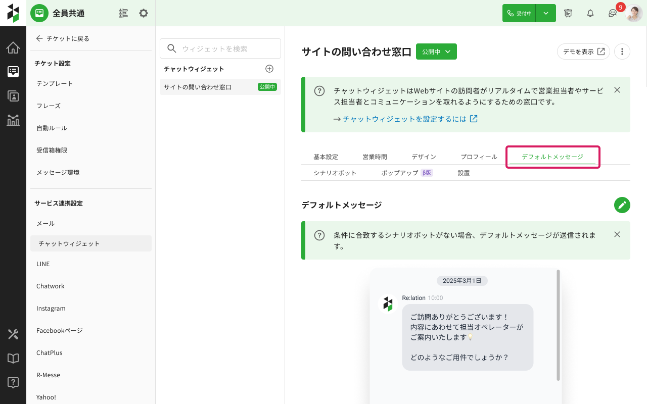Click the notification bell icon
Viewport: 647px width, 404px height.
(590, 13)
